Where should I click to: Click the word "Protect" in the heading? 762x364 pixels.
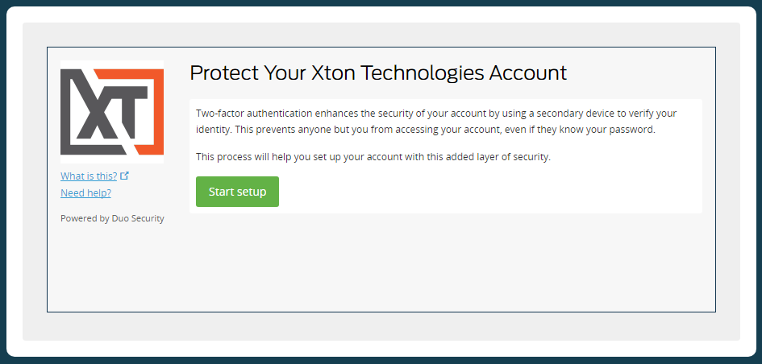pos(223,72)
